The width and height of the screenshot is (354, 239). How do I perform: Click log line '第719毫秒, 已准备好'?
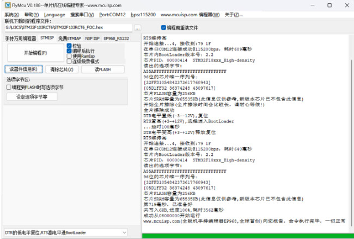[168, 204]
